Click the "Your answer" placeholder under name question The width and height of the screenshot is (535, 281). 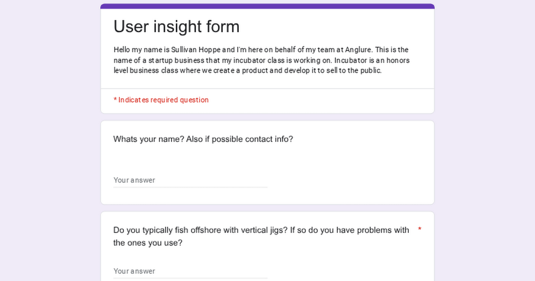coord(134,180)
